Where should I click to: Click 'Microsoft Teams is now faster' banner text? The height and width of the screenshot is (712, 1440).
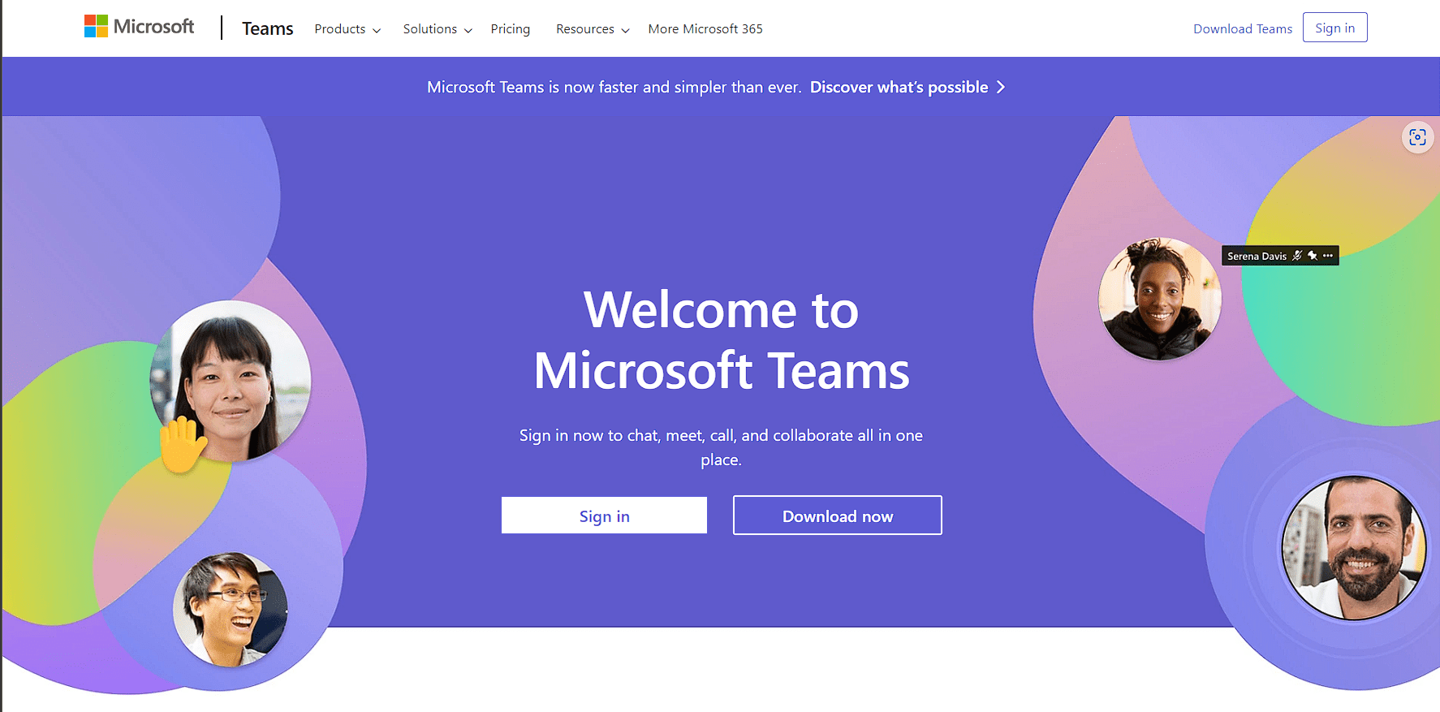click(614, 87)
